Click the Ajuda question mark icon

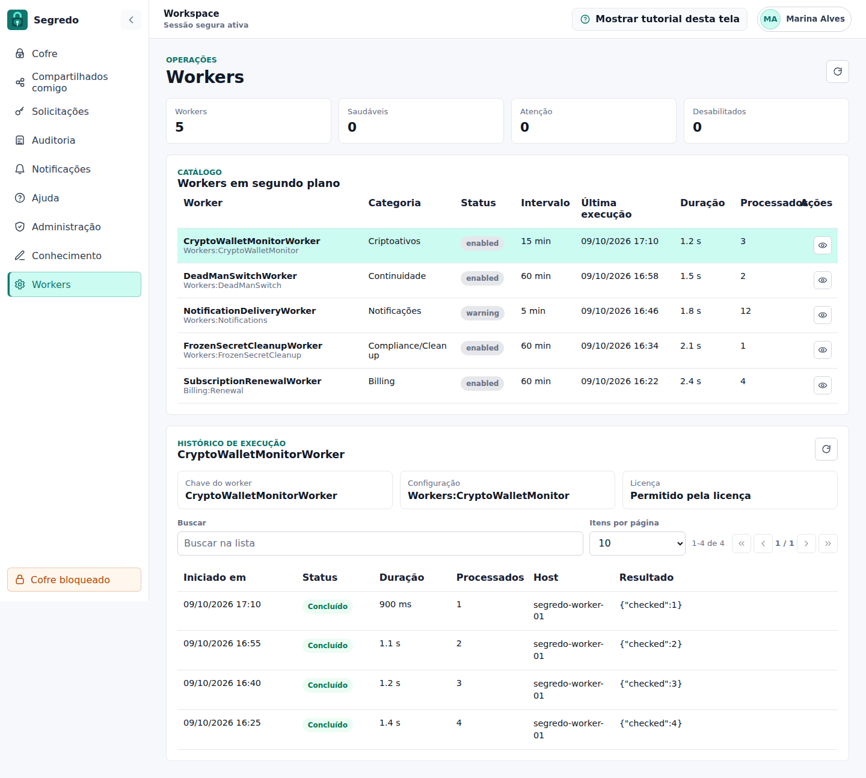(20, 198)
